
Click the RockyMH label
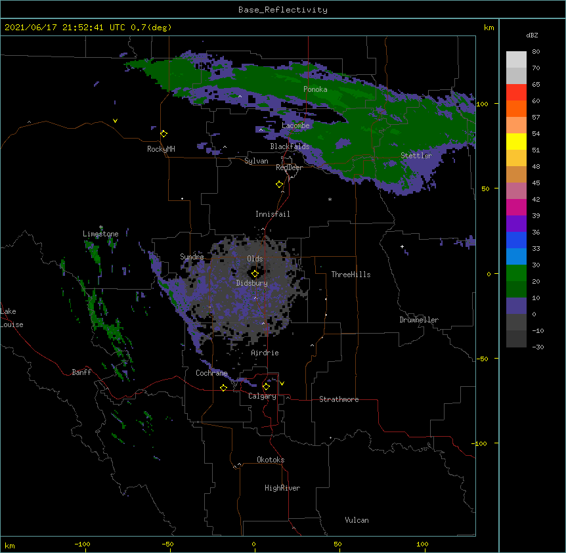(161, 149)
